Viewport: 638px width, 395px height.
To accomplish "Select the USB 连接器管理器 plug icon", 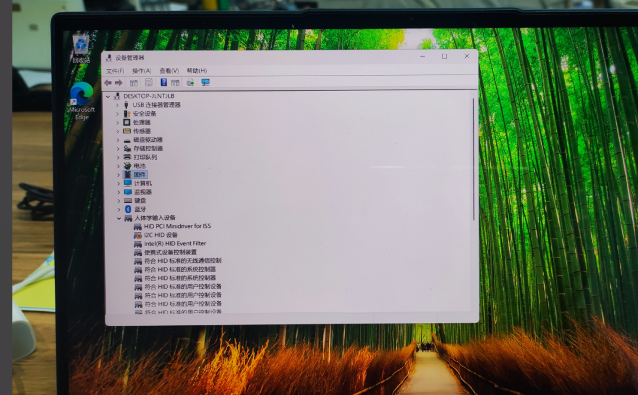I will pos(126,105).
